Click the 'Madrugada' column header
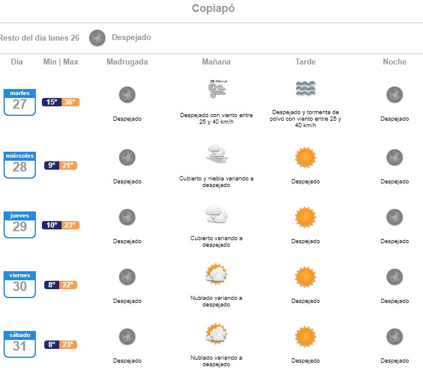The height and width of the screenshot is (368, 423). click(127, 62)
